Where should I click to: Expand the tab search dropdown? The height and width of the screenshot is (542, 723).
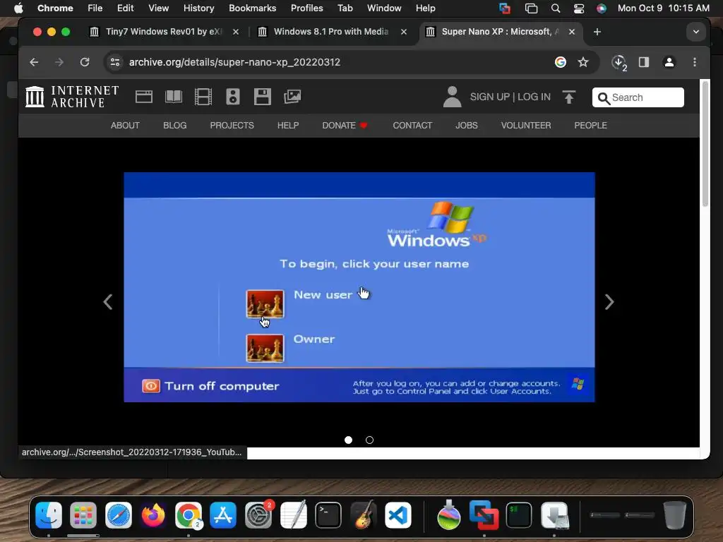click(x=695, y=32)
